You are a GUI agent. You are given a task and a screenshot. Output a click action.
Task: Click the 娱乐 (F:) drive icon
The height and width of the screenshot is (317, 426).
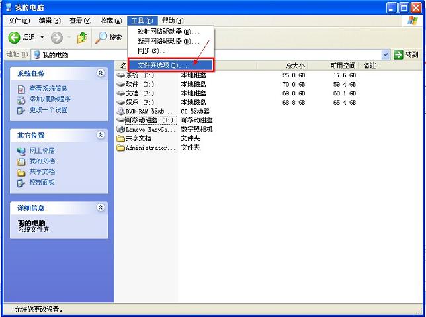pos(121,102)
